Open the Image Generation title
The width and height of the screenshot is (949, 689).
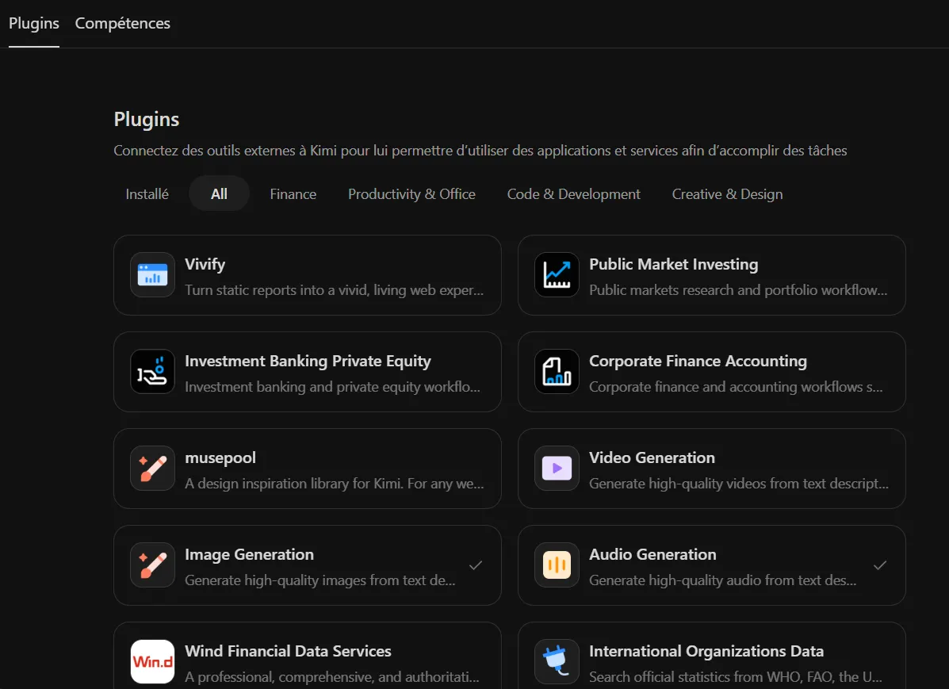point(250,555)
